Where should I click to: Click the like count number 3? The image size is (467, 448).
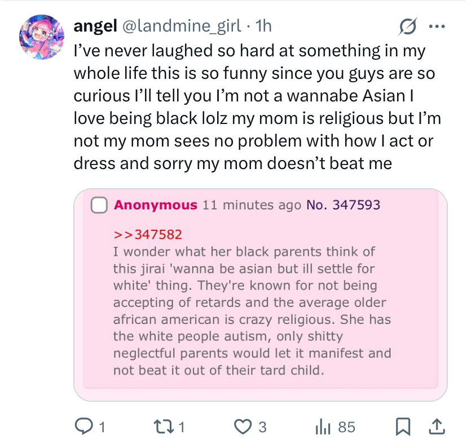tap(262, 427)
